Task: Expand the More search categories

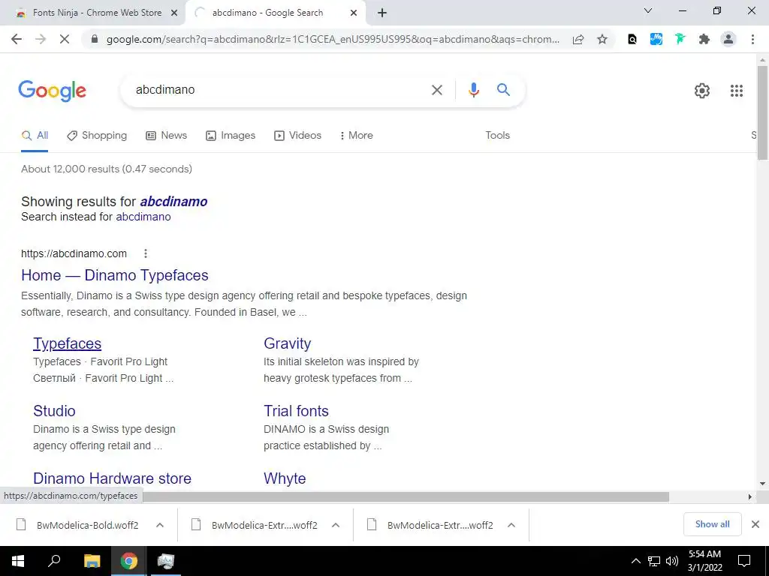Action: [357, 136]
